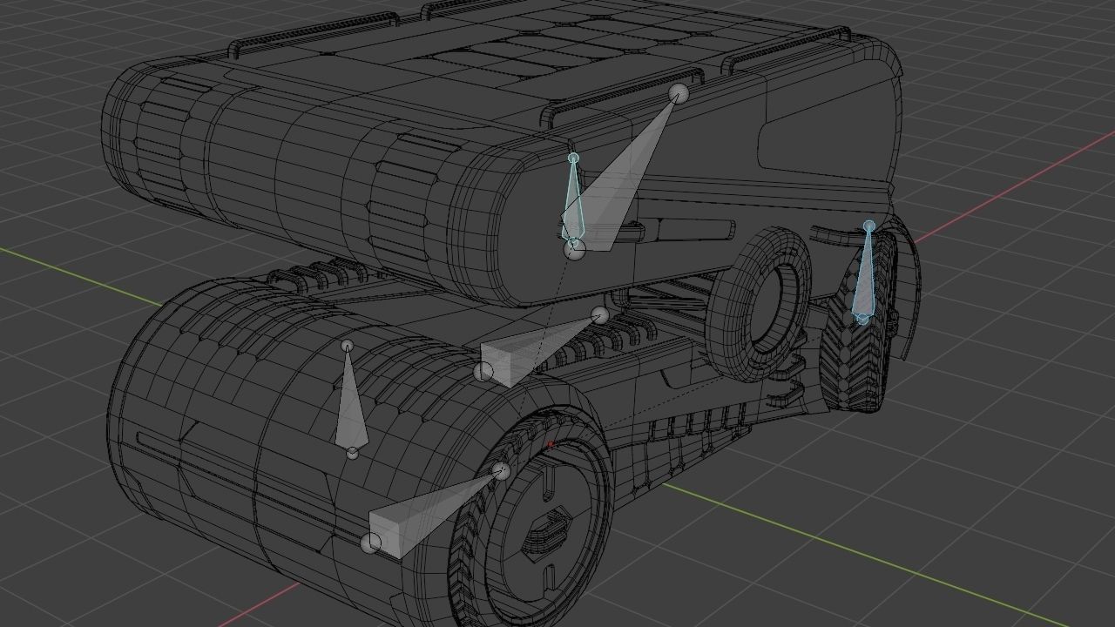Select the blue-outlined bone on the upper body
Viewport: 1115px width, 627px height.
572,199
